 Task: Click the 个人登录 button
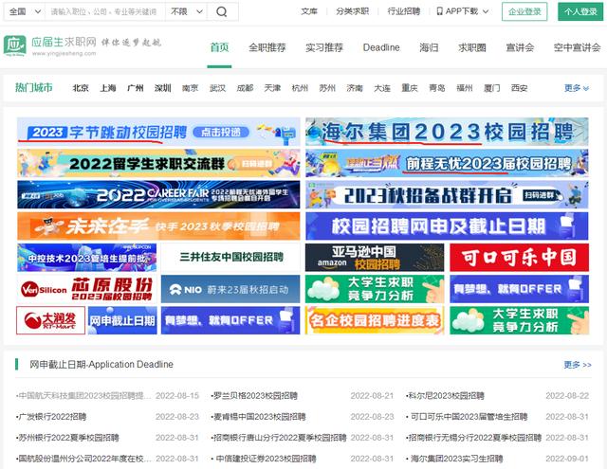point(579,11)
